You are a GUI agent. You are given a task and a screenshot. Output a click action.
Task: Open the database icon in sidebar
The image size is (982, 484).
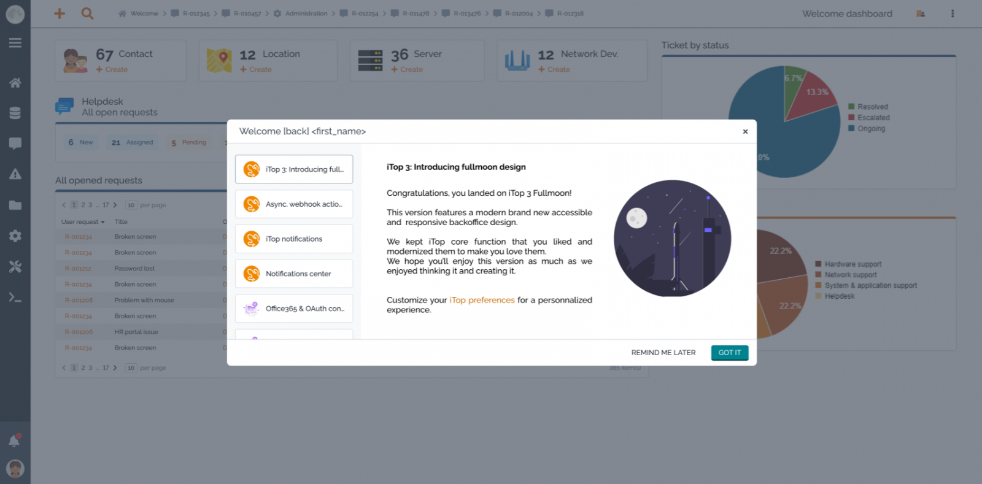tap(15, 113)
